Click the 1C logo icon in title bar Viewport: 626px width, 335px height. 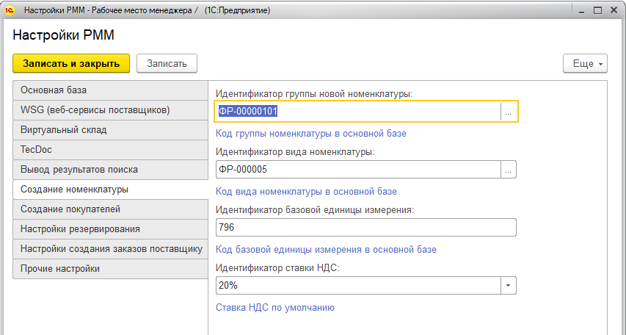point(10,10)
